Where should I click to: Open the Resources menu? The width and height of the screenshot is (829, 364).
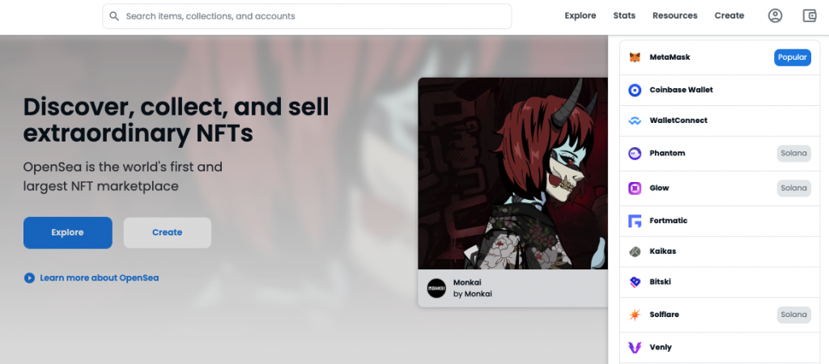click(674, 16)
